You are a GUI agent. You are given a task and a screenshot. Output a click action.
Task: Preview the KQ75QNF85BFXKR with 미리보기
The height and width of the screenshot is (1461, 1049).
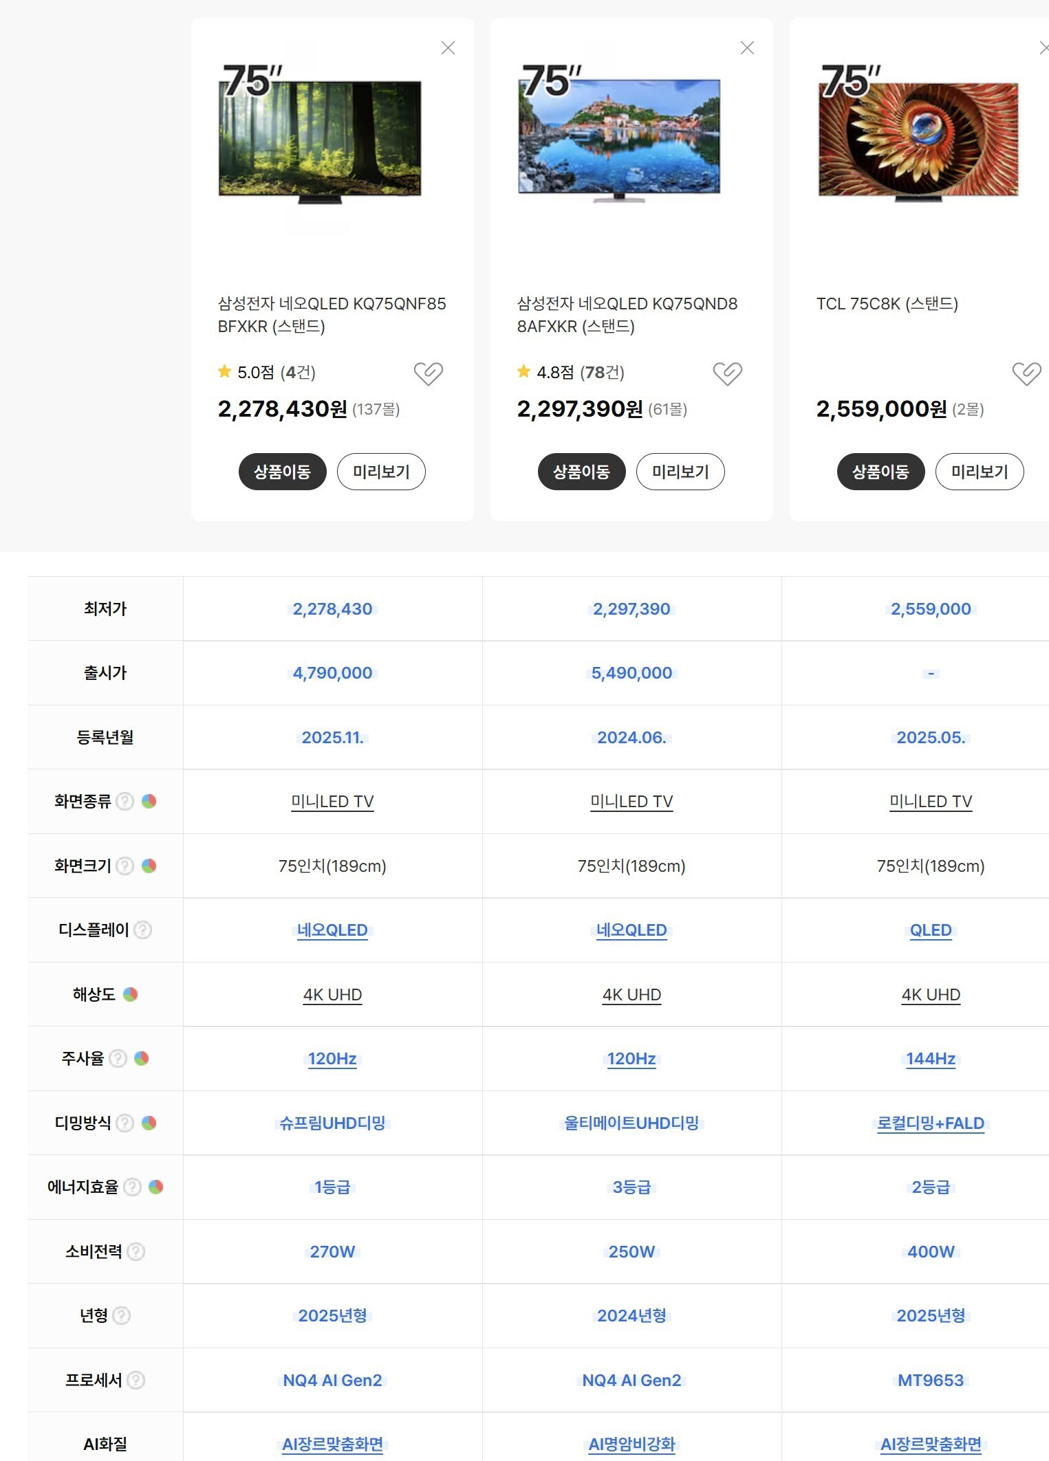pyautogui.click(x=381, y=472)
